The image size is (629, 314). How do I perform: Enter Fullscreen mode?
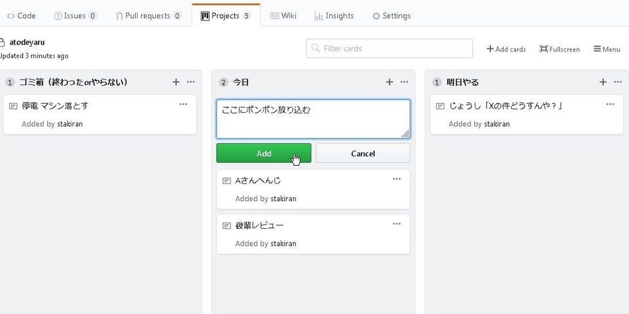[559, 49]
